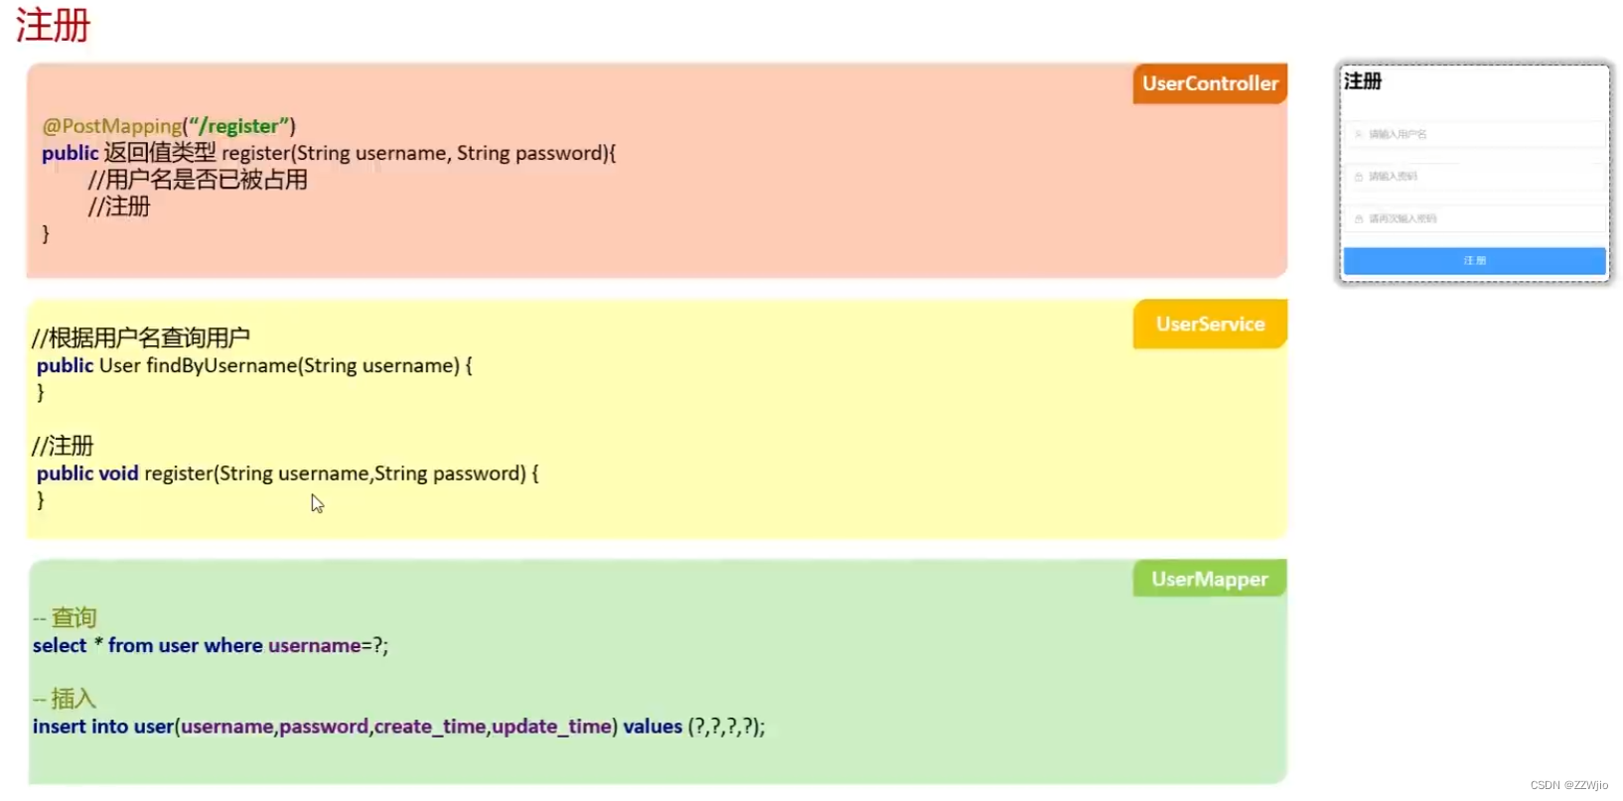Click the yellow UserService label
1623x801 pixels.
[1209, 324]
